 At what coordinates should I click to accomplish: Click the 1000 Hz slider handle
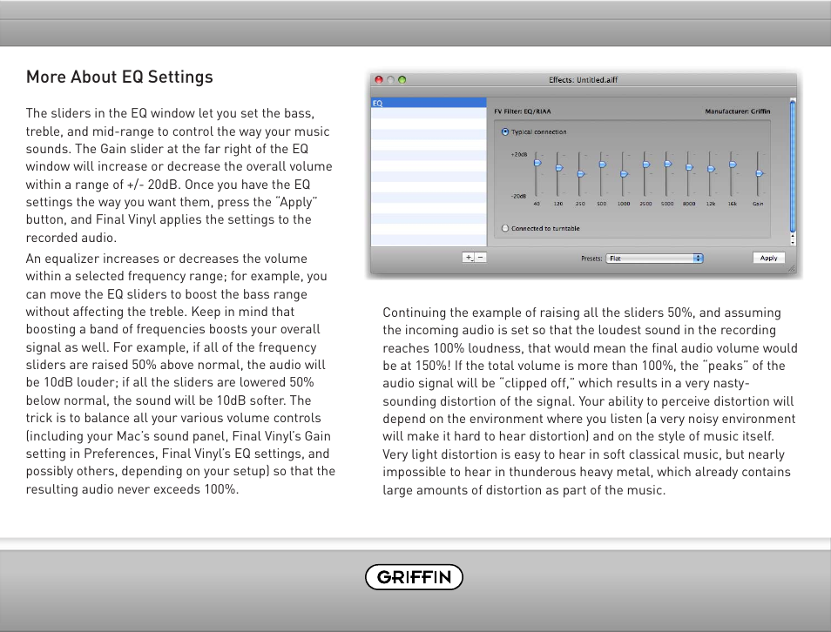point(625,174)
